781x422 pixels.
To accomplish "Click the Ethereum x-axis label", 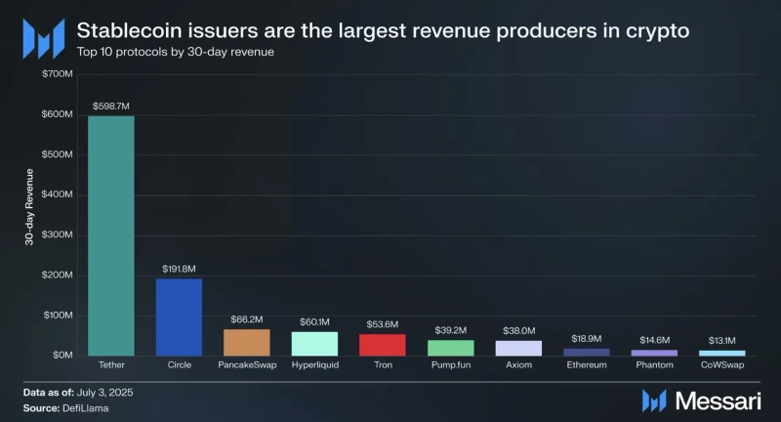I will tap(586, 365).
